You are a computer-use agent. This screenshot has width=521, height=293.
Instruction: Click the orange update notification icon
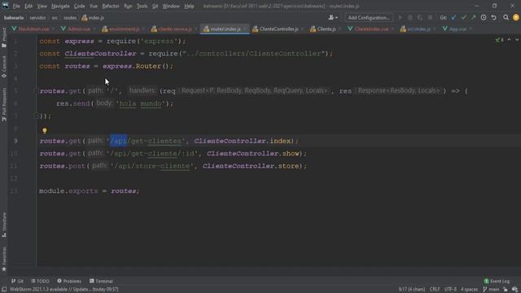pyautogui.click(x=515, y=18)
